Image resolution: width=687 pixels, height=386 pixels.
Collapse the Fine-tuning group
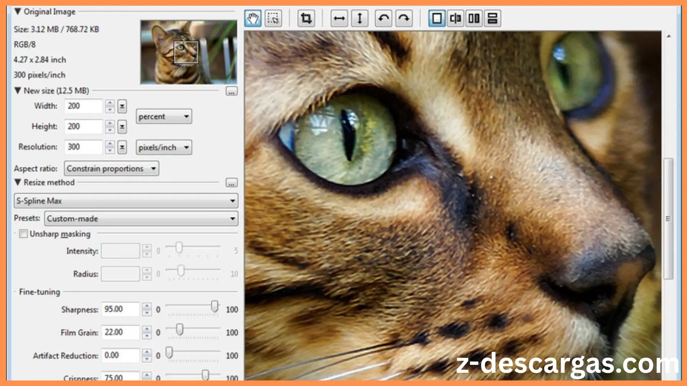(x=15, y=292)
